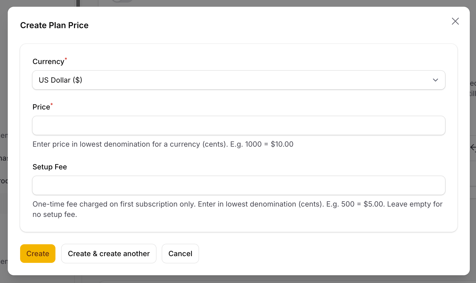Click the partially hidden toggle above dialog
The image size is (476, 283).
pyautogui.click(x=122, y=1)
